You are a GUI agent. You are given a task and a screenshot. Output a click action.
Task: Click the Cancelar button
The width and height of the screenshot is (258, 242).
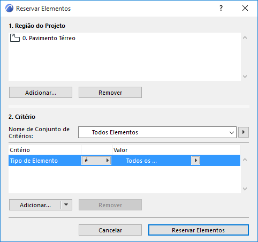[x=110, y=230]
